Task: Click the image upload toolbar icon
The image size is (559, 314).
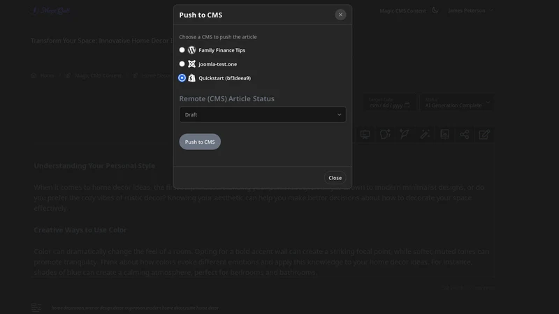Action: (444, 134)
